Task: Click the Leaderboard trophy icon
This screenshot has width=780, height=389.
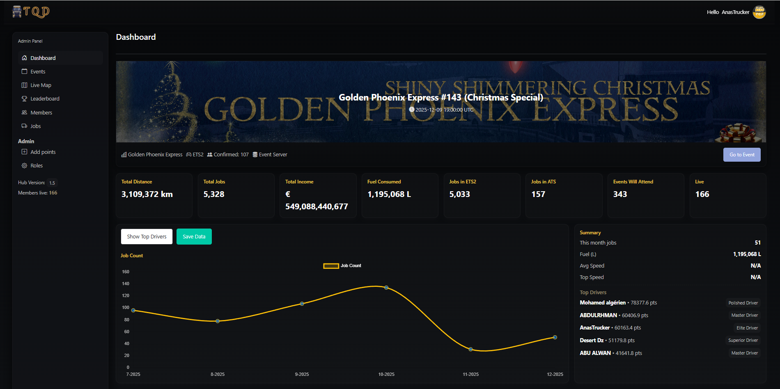Action: pyautogui.click(x=24, y=98)
